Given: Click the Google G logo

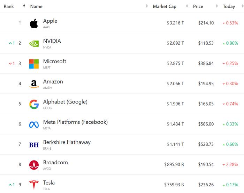Looking at the screenshot, I should click(x=34, y=104).
